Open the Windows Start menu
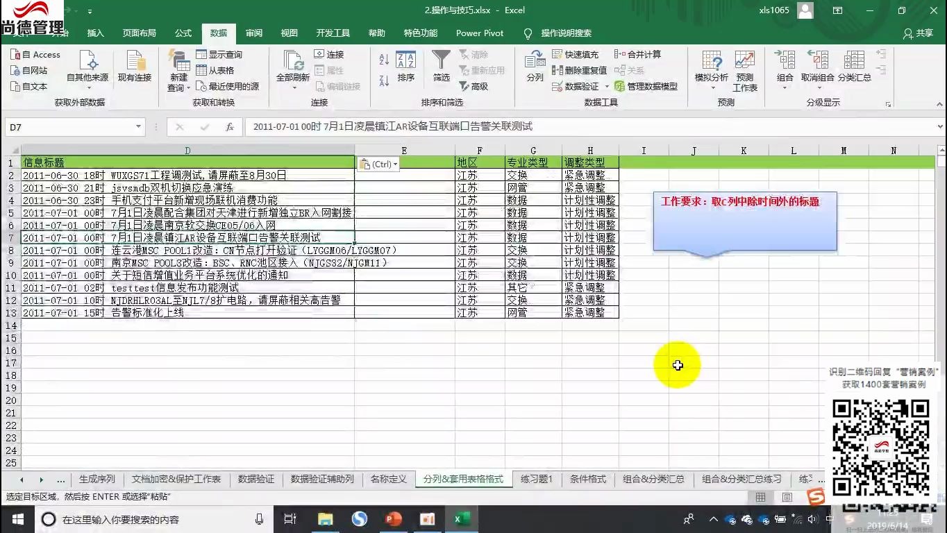 click(x=17, y=519)
